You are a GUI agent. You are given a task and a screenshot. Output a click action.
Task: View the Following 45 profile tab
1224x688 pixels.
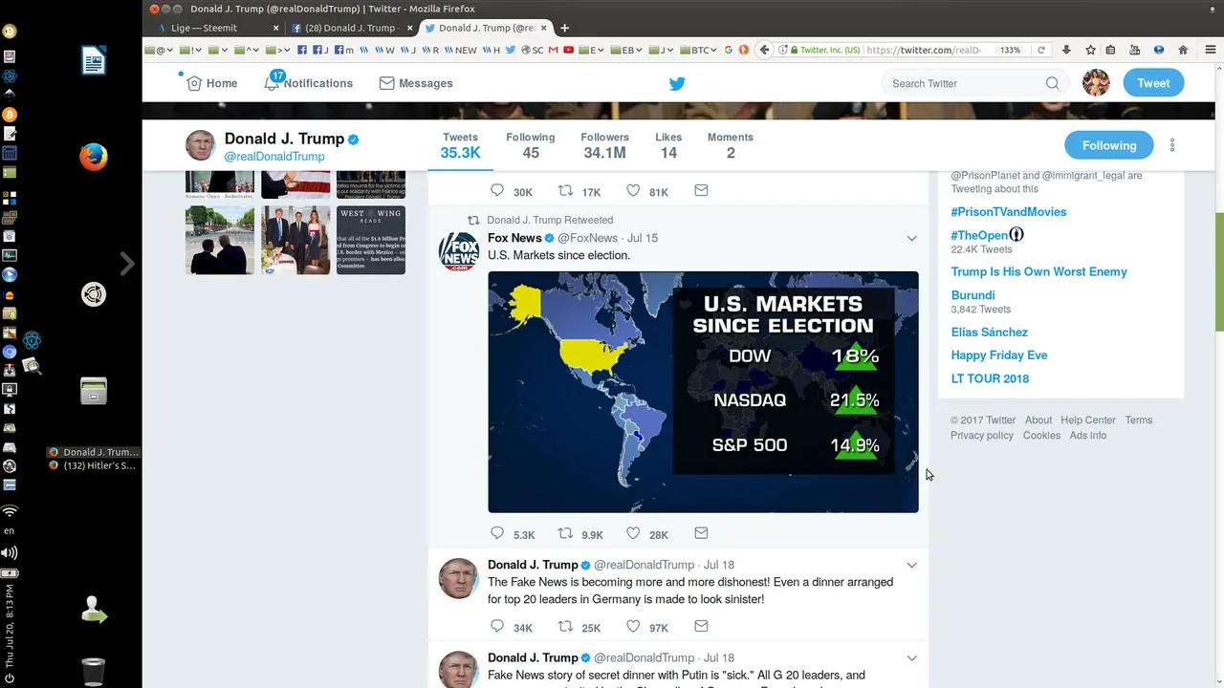531,145
